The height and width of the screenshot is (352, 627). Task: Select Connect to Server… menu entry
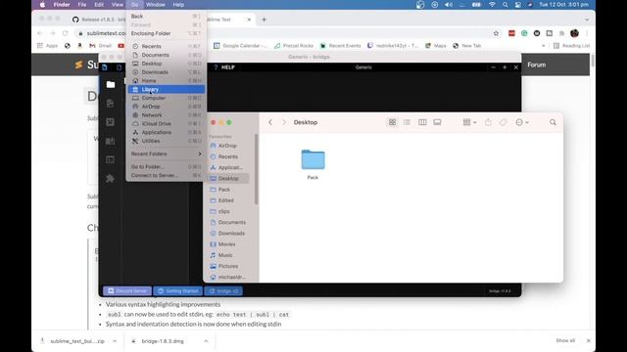pyautogui.click(x=166, y=175)
